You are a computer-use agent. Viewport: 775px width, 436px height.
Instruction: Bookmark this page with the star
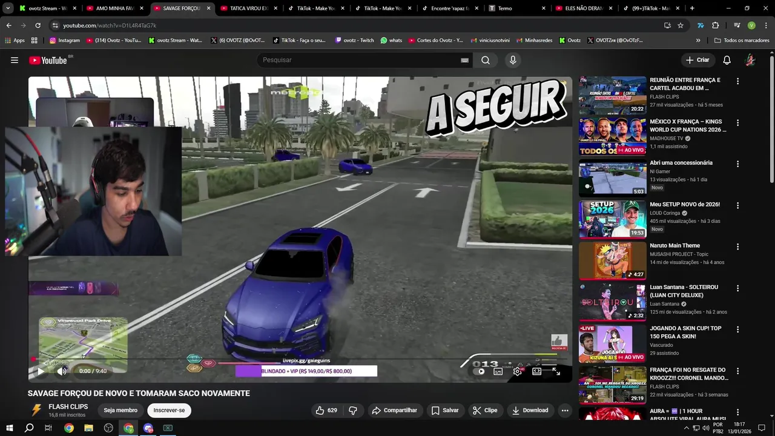point(681,25)
